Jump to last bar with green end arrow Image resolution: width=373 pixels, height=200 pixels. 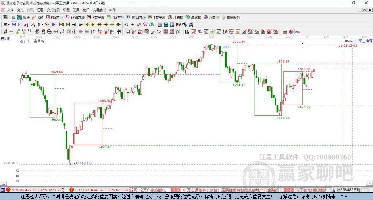[68, 25]
